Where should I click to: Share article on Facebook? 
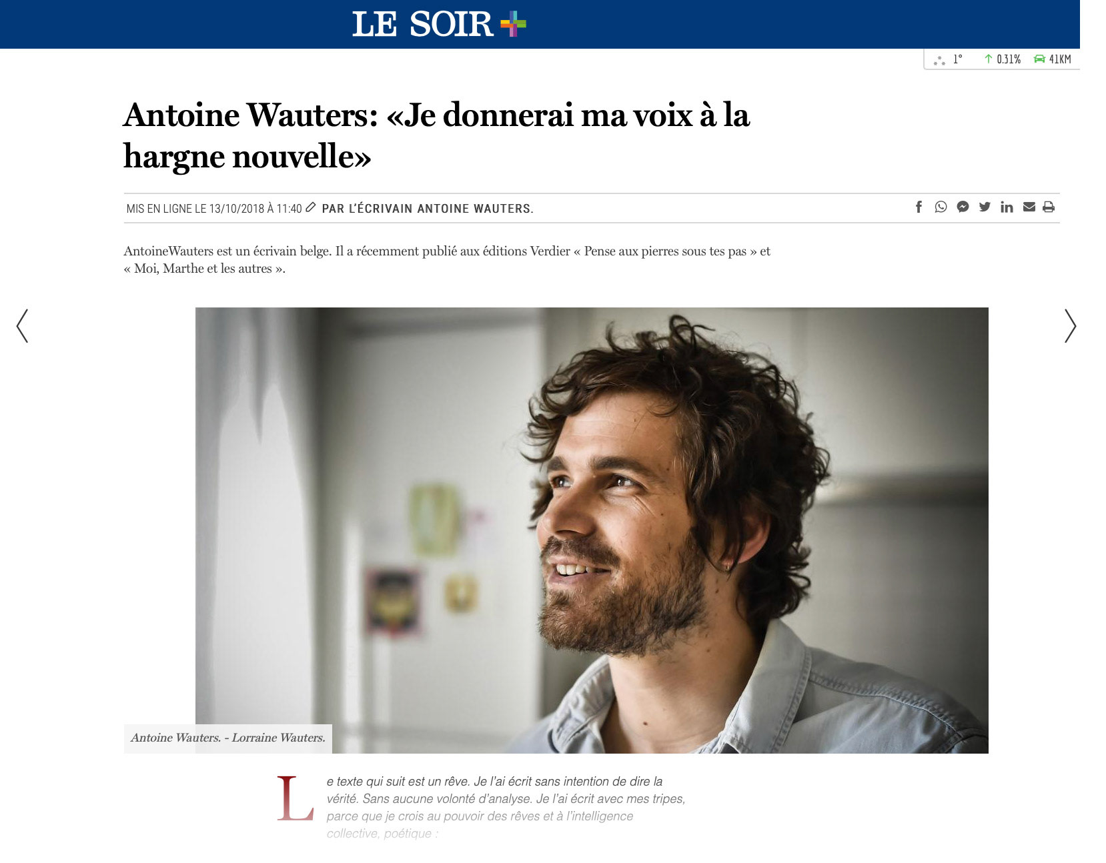pyautogui.click(x=919, y=207)
